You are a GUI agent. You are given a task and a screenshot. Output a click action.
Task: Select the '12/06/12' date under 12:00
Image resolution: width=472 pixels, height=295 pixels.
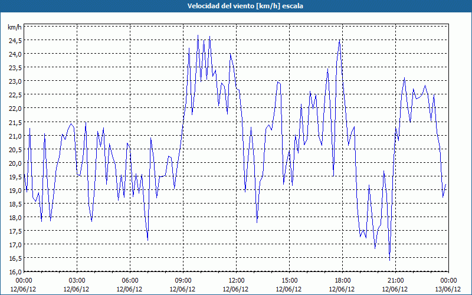[236, 289]
